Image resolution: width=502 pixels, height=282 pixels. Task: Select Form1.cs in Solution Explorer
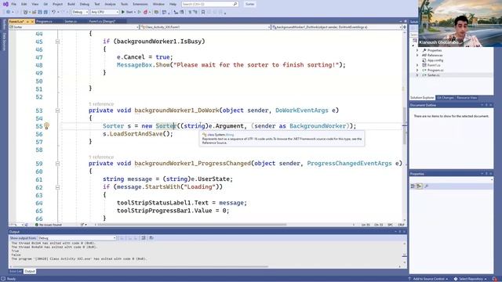click(434, 65)
